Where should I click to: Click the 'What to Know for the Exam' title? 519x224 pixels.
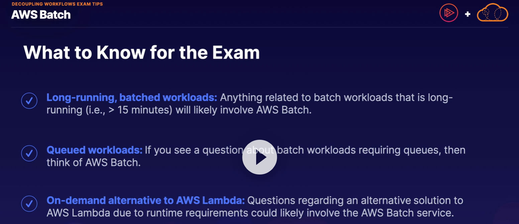pyautogui.click(x=141, y=52)
